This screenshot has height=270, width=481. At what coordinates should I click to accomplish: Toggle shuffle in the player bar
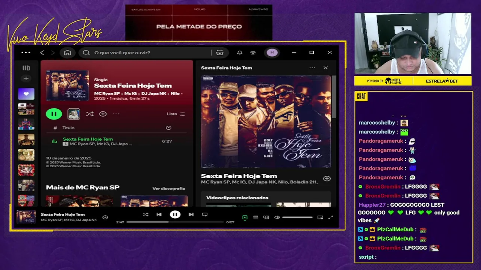pyautogui.click(x=145, y=214)
